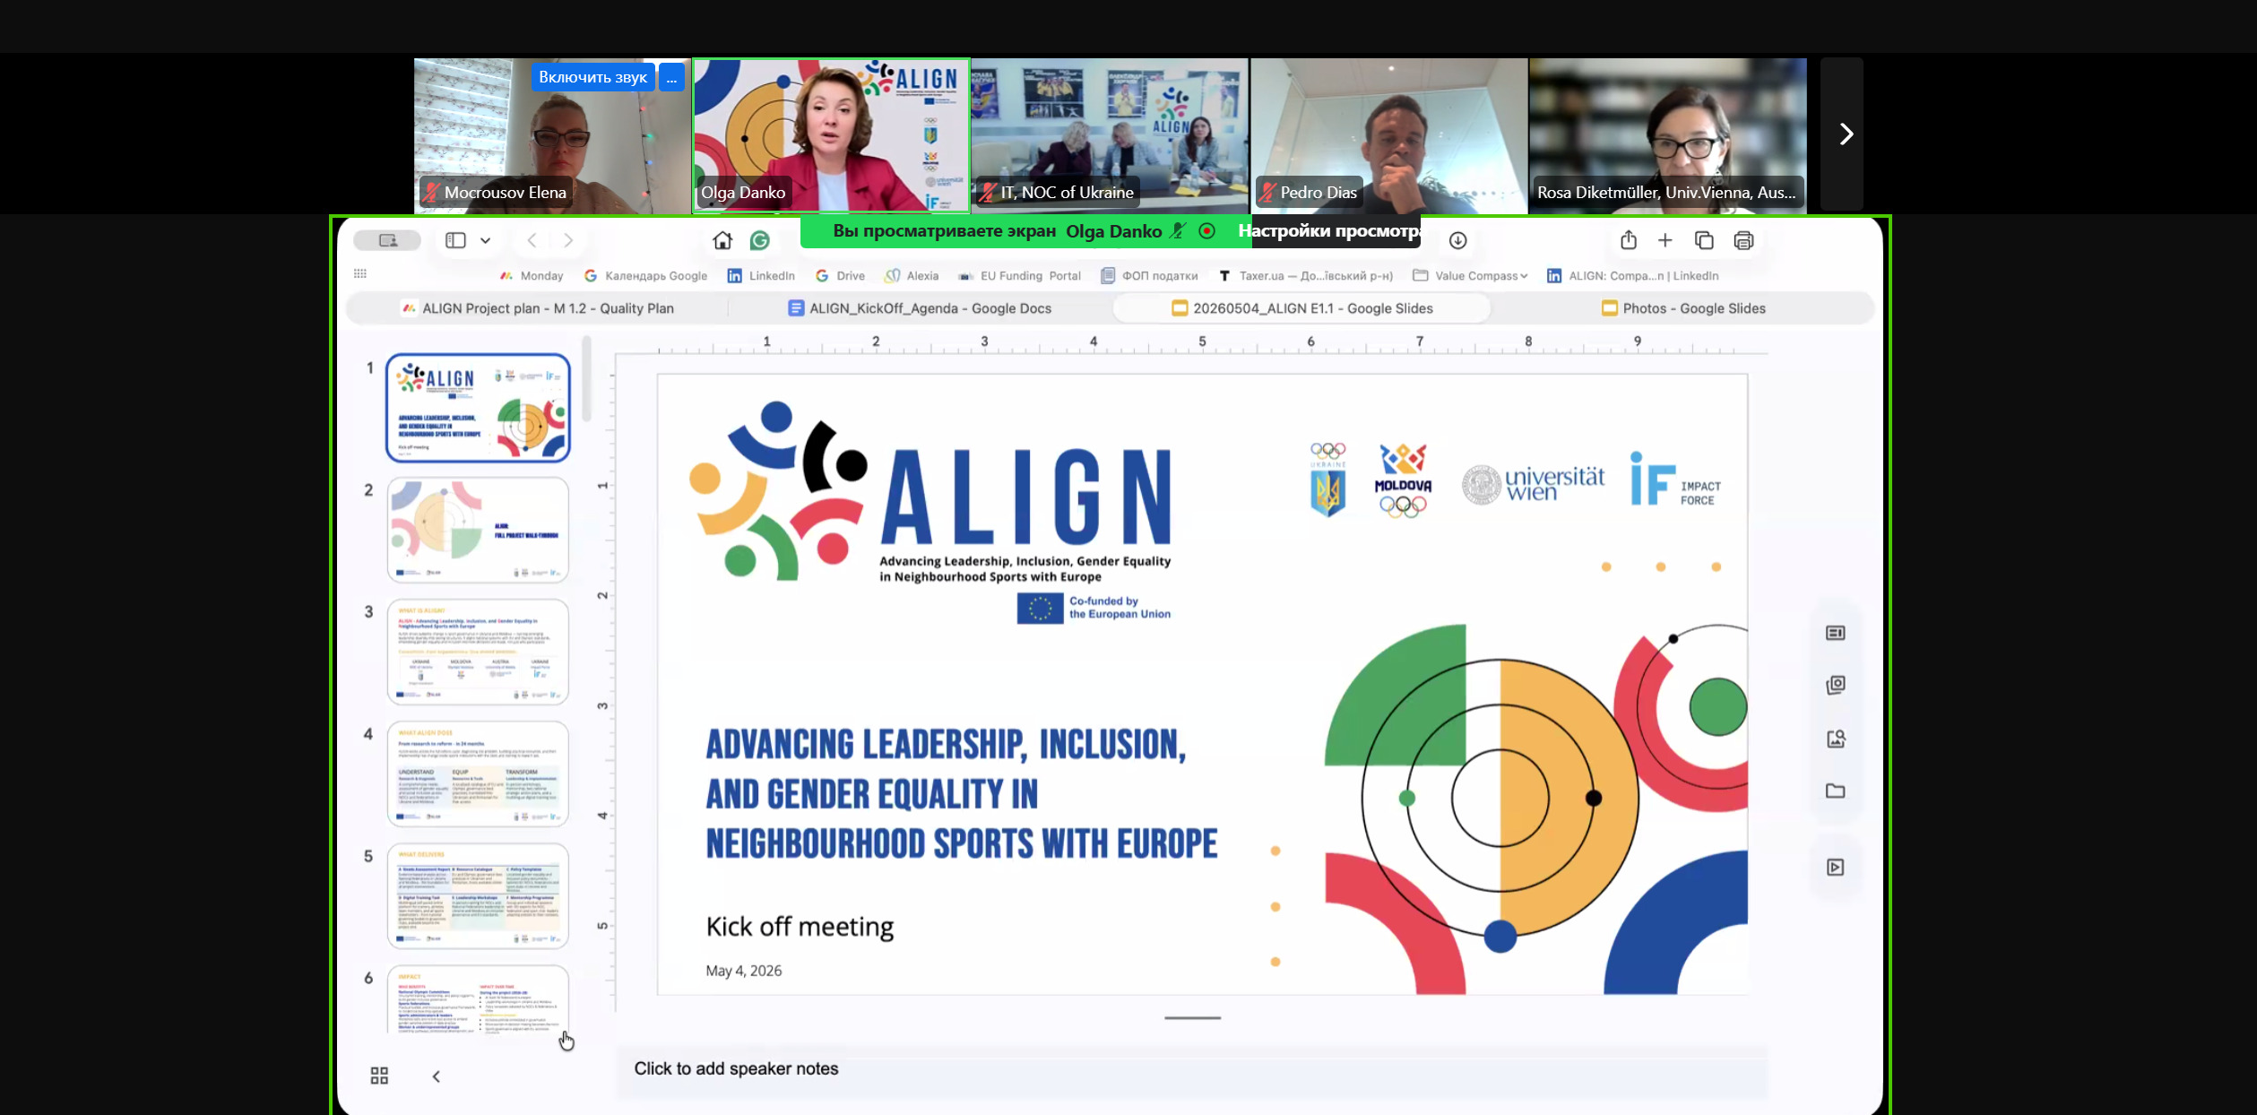Open the folder icon in side panel
Screen dimensions: 2257x1115
tap(1836, 791)
